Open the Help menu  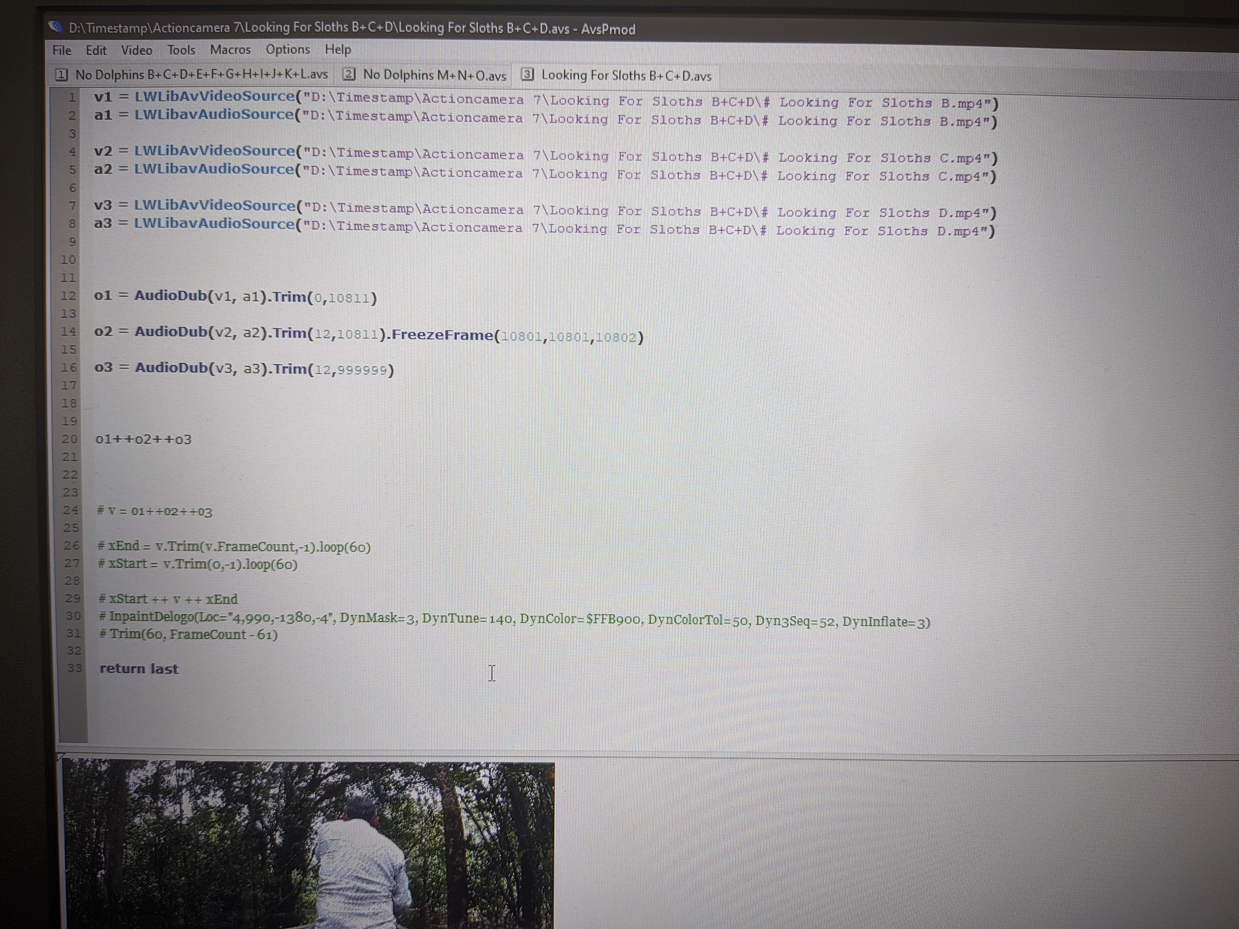(x=338, y=50)
